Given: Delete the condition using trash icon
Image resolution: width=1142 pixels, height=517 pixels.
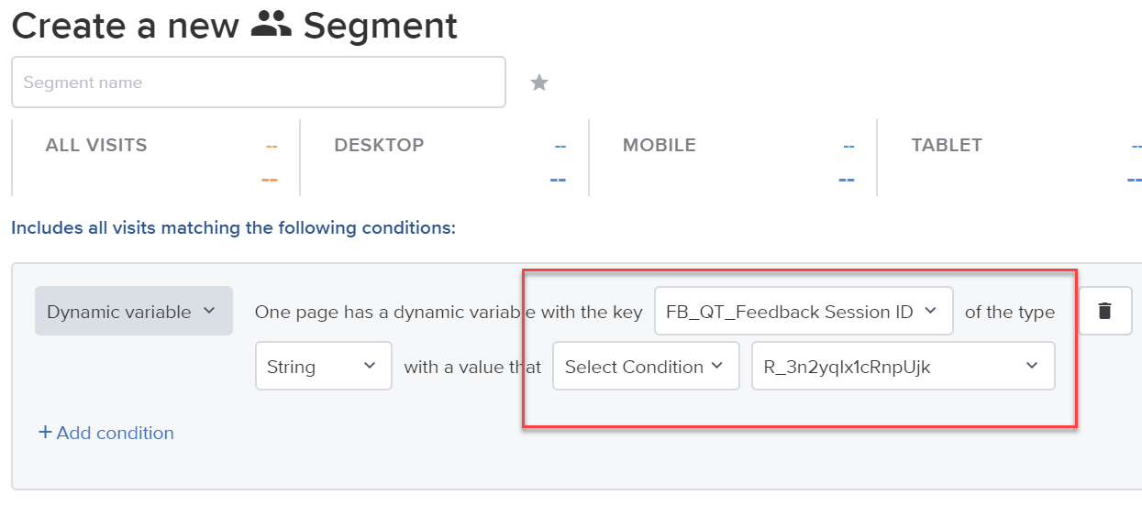Looking at the screenshot, I should 1104,311.
